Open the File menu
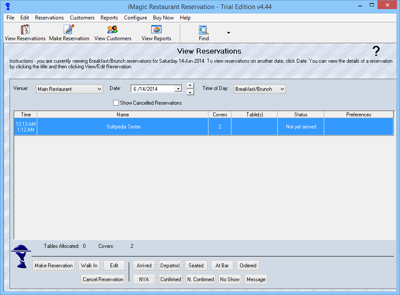 pyautogui.click(x=10, y=18)
